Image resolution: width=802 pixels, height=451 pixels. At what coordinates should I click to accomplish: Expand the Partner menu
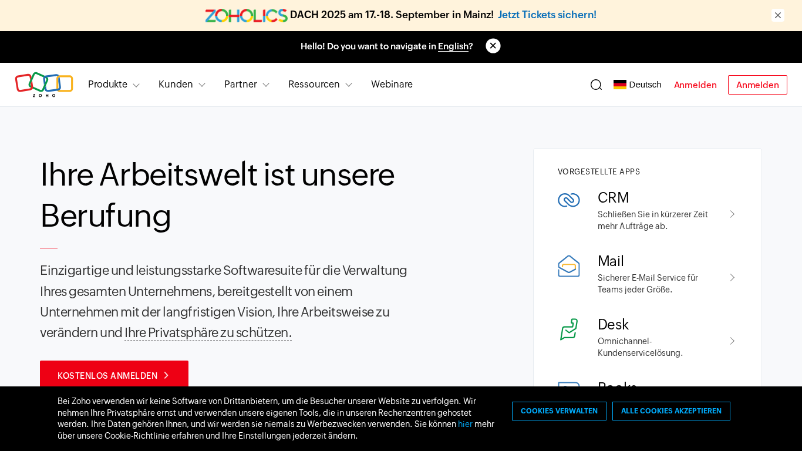[247, 85]
